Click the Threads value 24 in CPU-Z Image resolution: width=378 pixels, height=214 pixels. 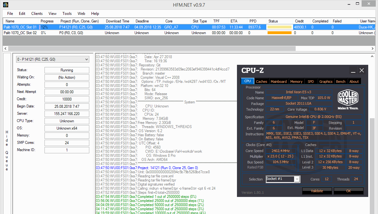[356, 179]
